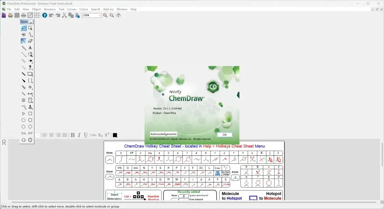Toggle subscript X2 formatting
Image resolution: width=384 pixels, height=209 pixels.
pos(100,135)
